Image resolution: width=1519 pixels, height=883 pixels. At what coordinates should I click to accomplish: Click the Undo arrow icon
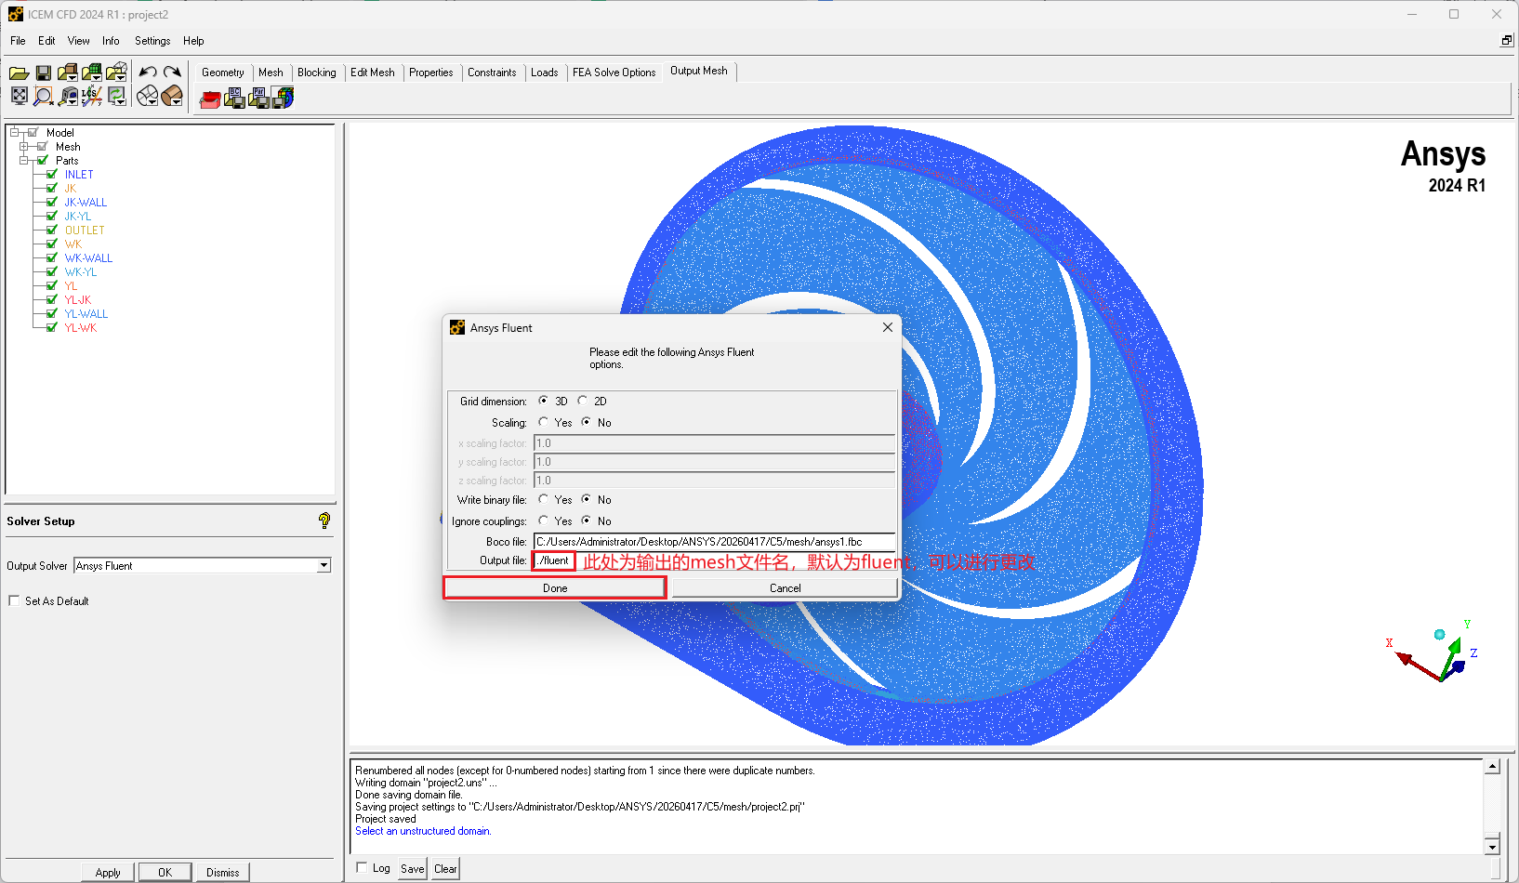tap(148, 72)
